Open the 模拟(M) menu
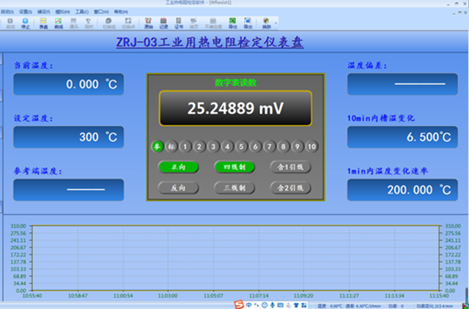The height and width of the screenshot is (309, 469). [62, 12]
